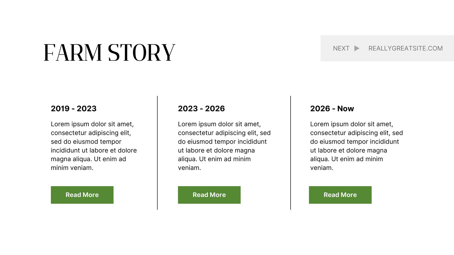The width and height of the screenshot is (454, 255).
Task: Click Read More under 2019 - 2023
Action: click(82, 195)
